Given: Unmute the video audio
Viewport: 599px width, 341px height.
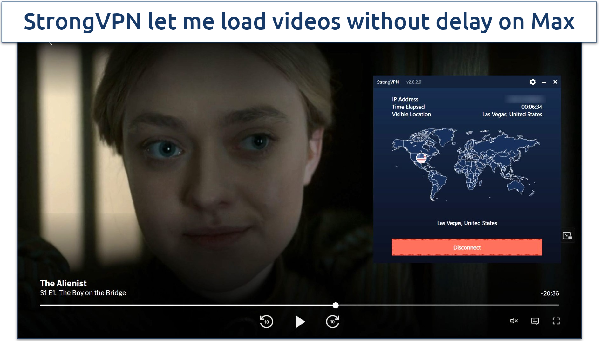Looking at the screenshot, I should (x=514, y=321).
